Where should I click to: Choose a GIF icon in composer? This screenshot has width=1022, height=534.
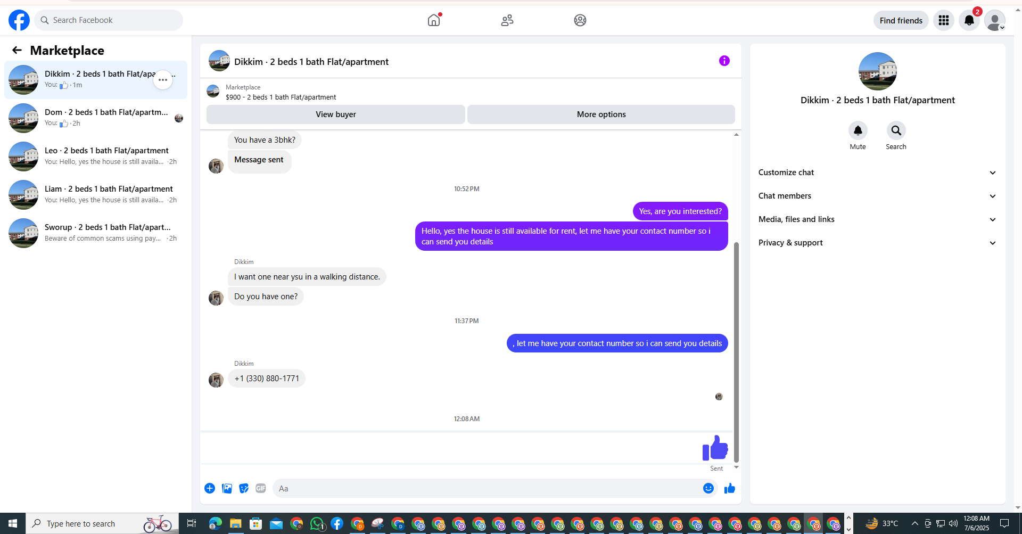(260, 488)
